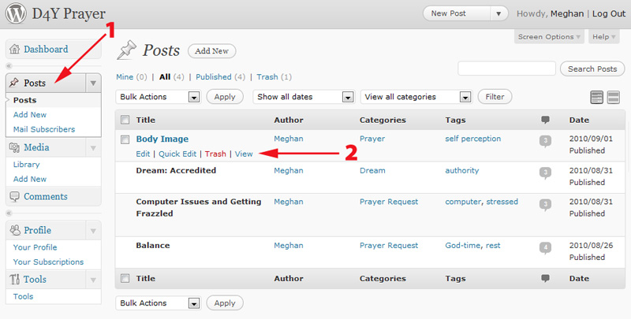
Task: Open the top Bulk Actions dropdown
Action: (x=158, y=97)
